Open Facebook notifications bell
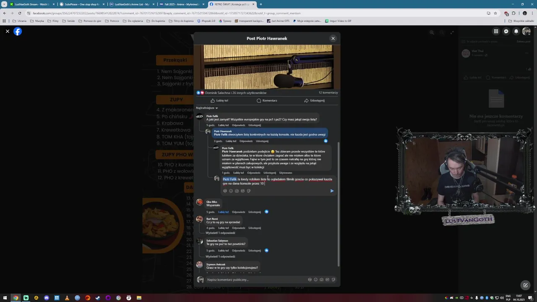Viewport: 537px width, 302px height. click(x=516, y=31)
